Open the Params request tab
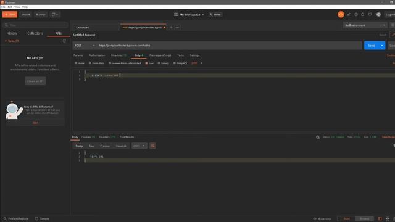Screen dimensions: 395x222 click(x=78, y=55)
